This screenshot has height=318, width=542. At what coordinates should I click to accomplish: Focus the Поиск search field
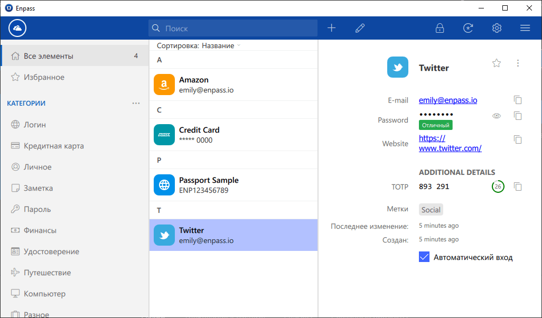tap(233, 28)
